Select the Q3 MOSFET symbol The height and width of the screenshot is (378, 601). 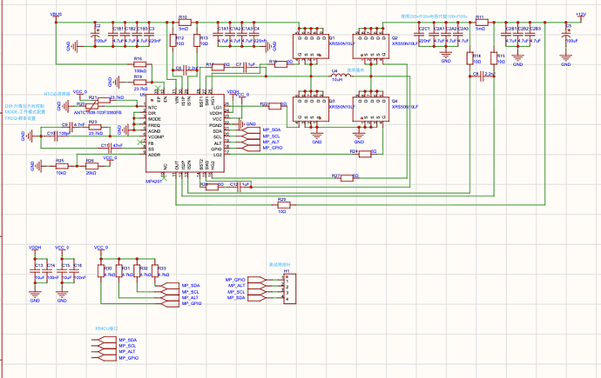(x=311, y=109)
